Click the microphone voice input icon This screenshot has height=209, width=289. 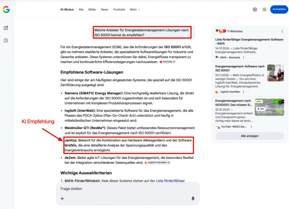pos(193,198)
